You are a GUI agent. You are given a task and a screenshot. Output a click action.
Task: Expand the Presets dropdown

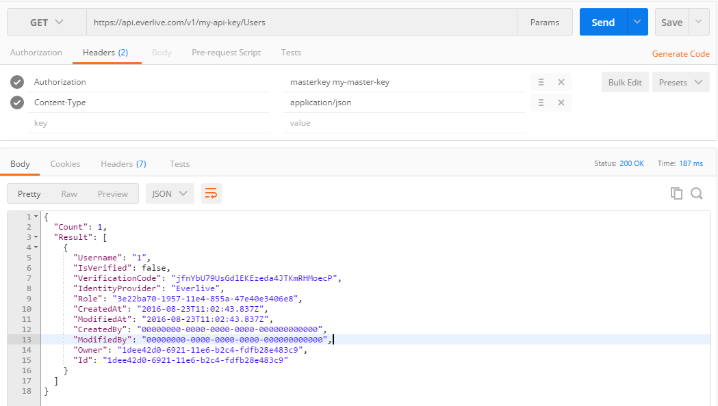[680, 83]
